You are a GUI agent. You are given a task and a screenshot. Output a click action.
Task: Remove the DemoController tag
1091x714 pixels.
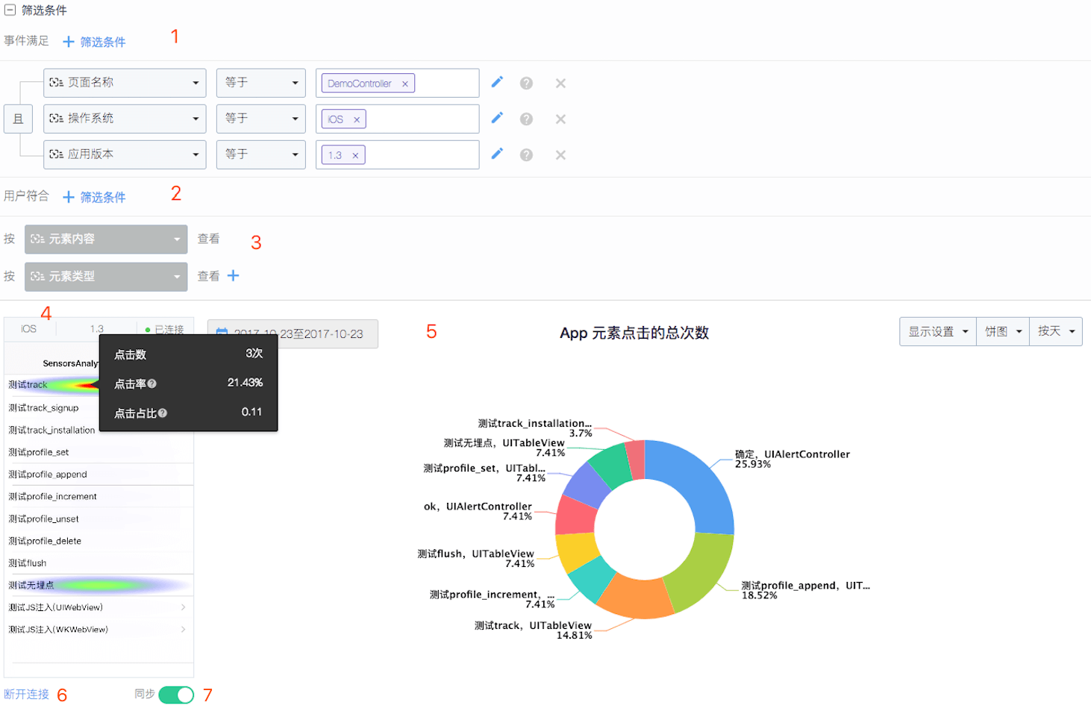pyautogui.click(x=405, y=84)
